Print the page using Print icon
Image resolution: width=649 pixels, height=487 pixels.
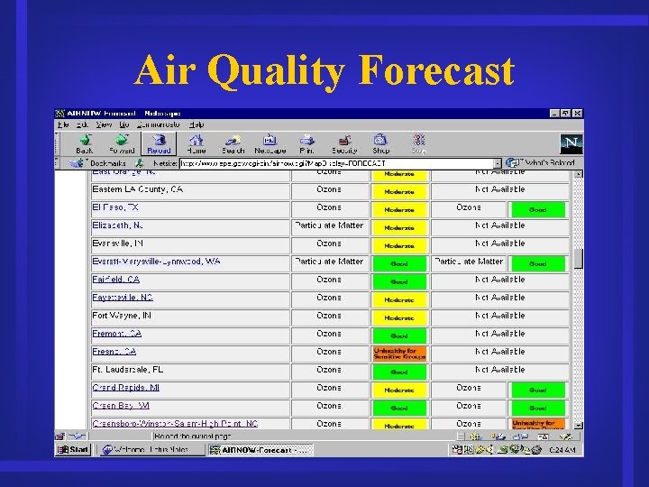coord(306,144)
